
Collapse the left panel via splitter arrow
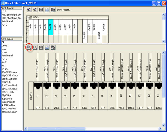coord(23,8)
